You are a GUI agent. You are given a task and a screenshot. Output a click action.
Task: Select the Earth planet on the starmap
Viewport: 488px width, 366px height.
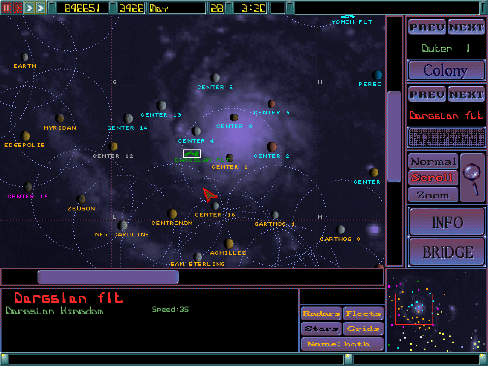point(25,57)
